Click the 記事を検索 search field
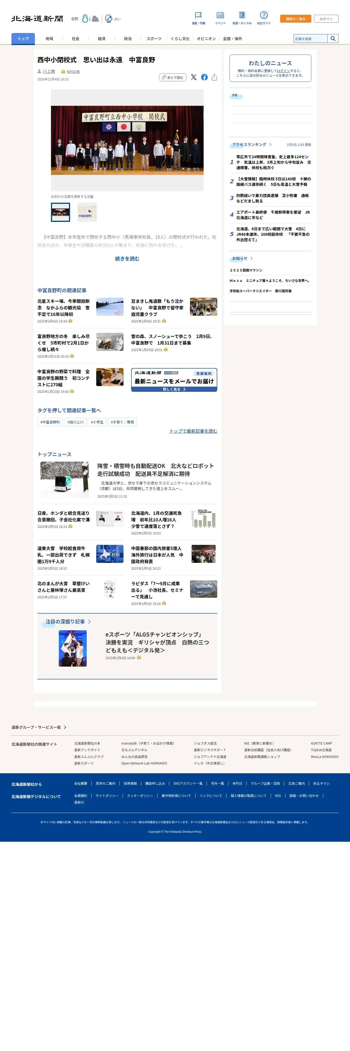 point(310,38)
